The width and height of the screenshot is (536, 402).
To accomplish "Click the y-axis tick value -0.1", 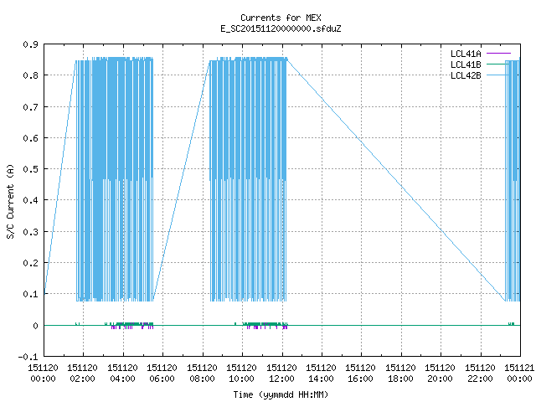I will point(28,358).
